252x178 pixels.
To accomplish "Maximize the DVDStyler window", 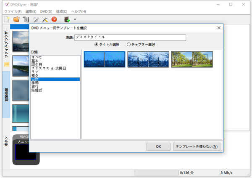I will [231, 5].
